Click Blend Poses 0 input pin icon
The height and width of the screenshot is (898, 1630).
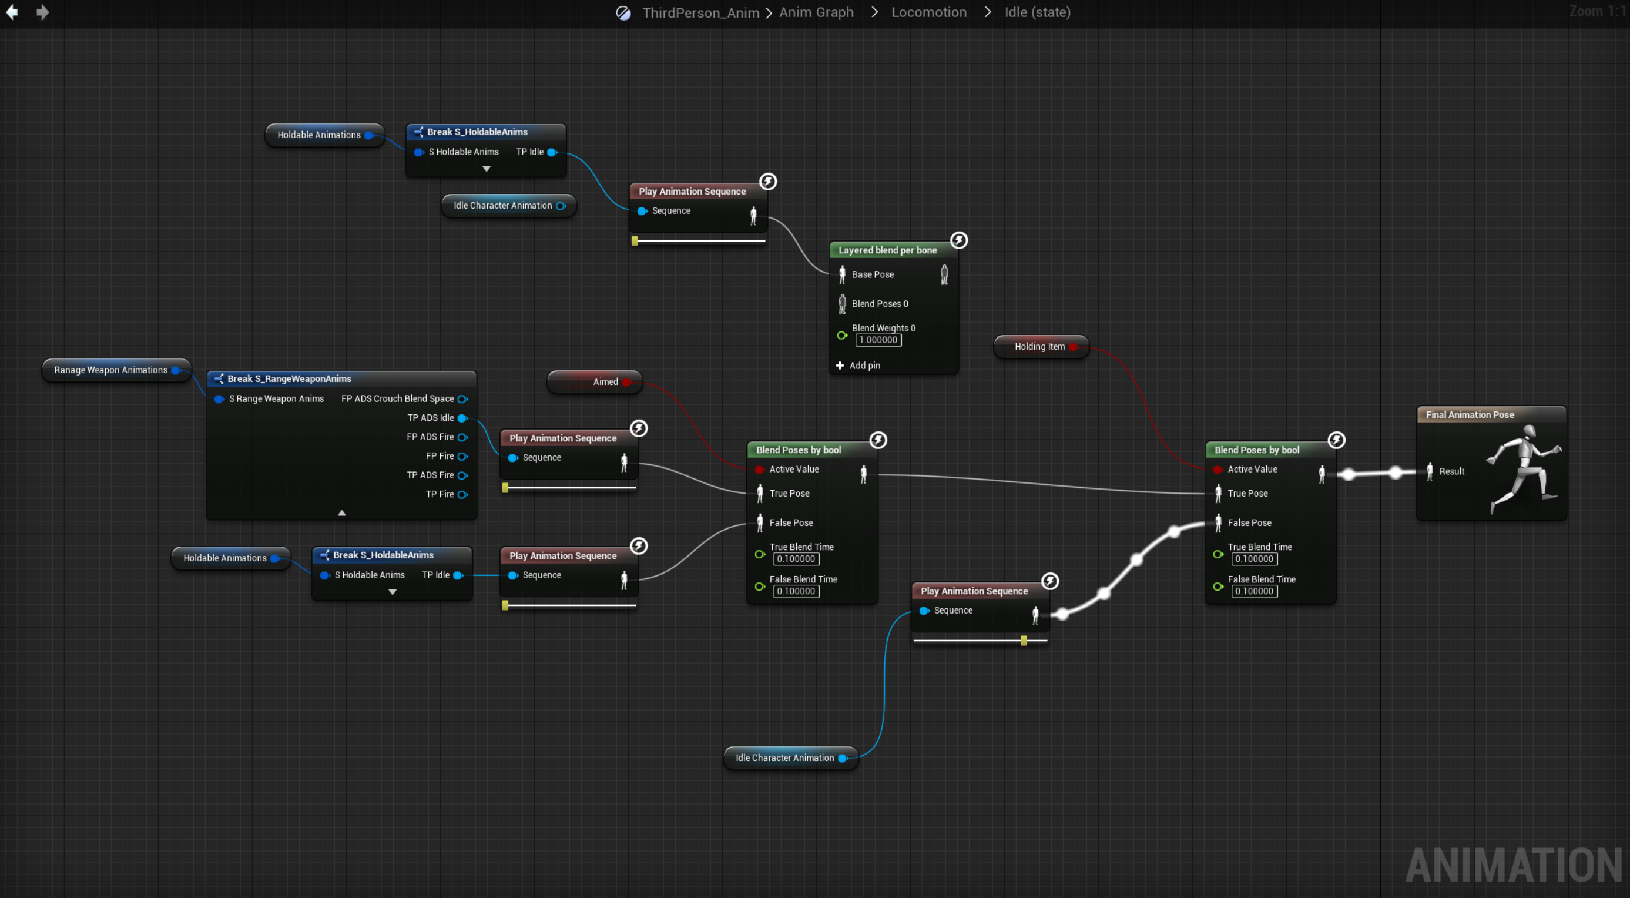(x=842, y=304)
